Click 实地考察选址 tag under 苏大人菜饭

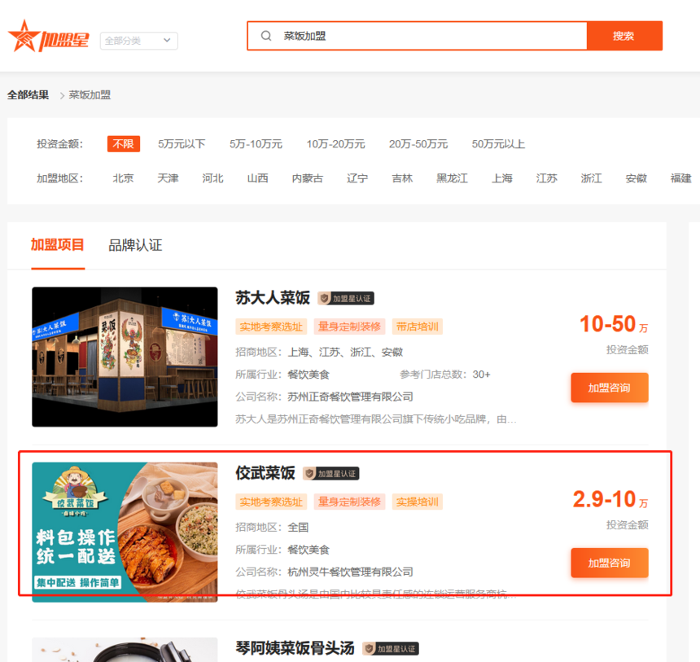pos(271,327)
